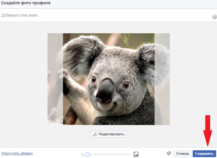
Task: Click the koala photo crop area
Action: pyautogui.click(x=109, y=79)
